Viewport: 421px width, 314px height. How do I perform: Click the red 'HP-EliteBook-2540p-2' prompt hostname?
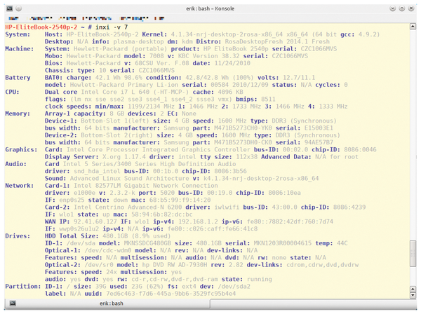41,27
